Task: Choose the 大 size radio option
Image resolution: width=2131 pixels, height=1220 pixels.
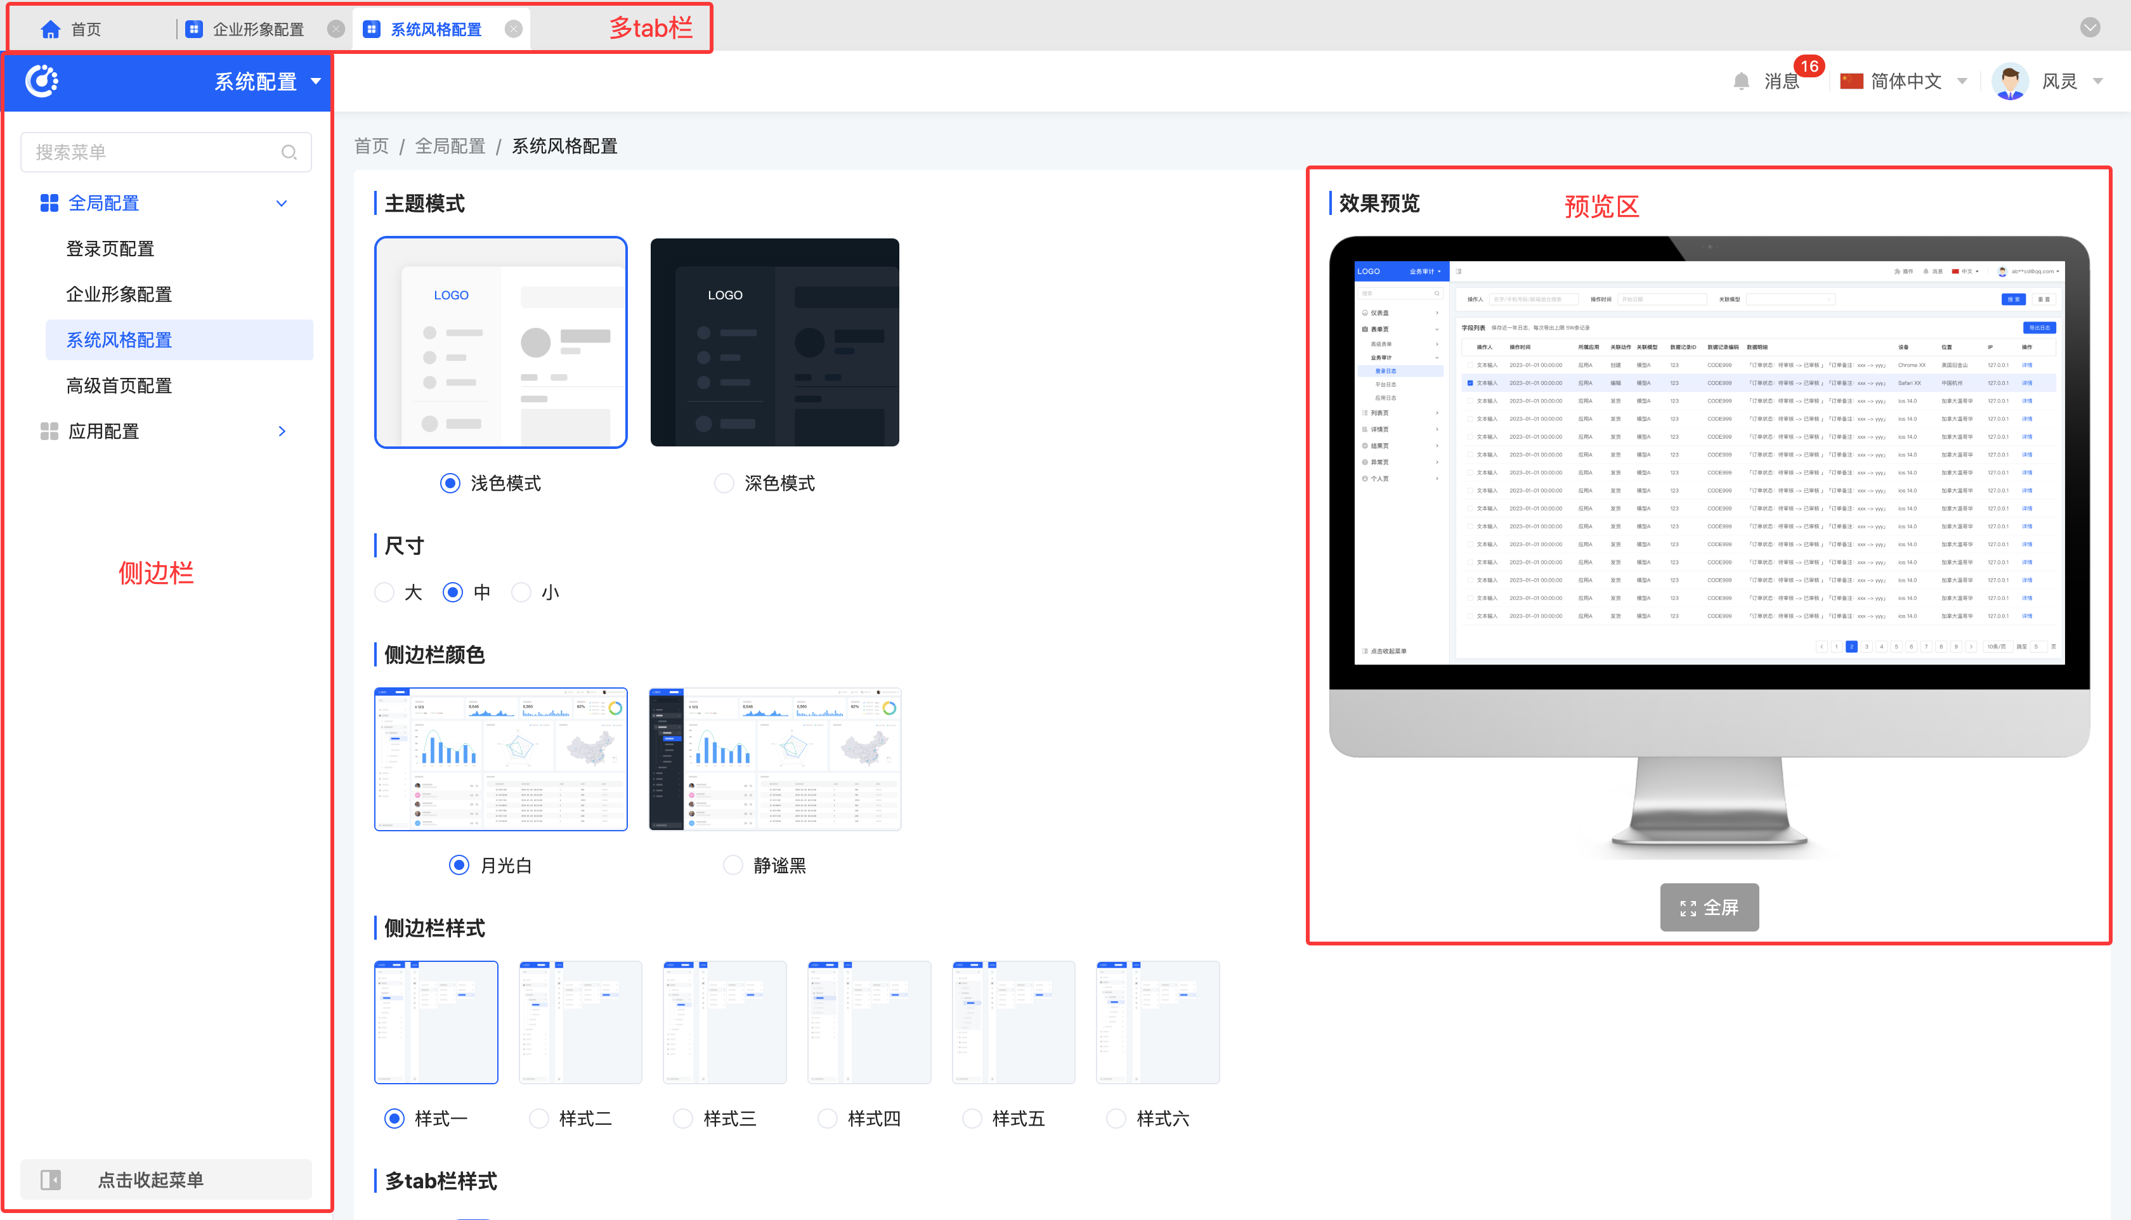Action: 384,592
